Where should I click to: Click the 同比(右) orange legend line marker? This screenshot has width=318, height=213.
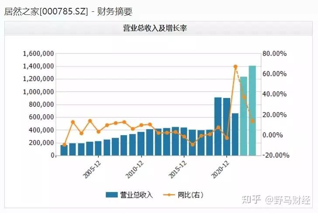point(169,195)
